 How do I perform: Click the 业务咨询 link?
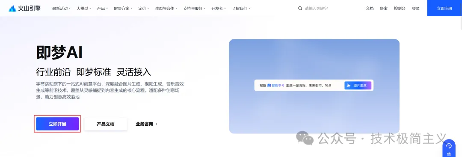[146, 124]
